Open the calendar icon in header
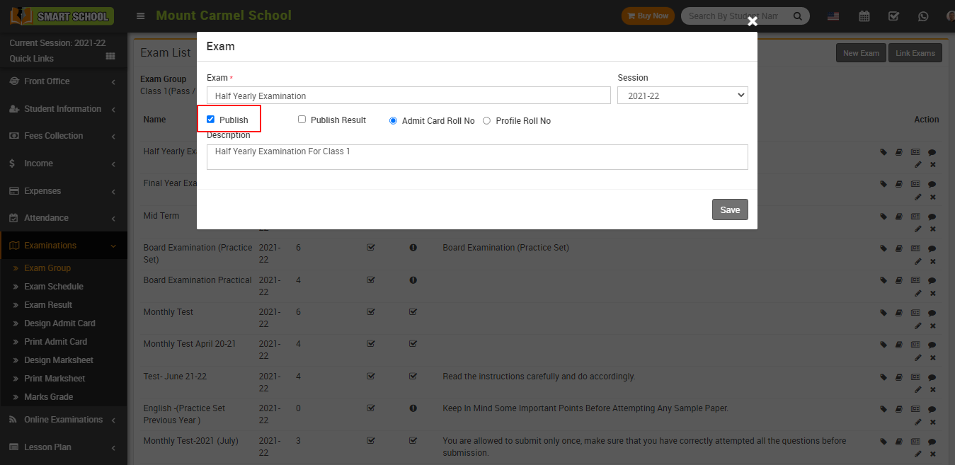Screen dimensions: 955x465 click(x=864, y=16)
